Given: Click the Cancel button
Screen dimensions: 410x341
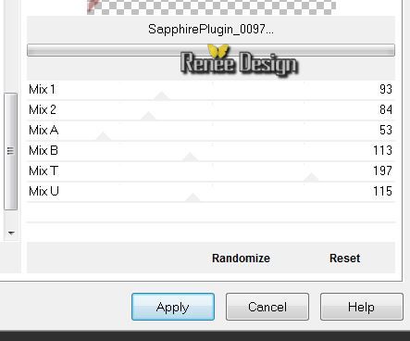Looking at the screenshot, I should (267, 307).
